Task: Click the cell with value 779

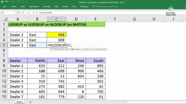Action: coord(57,97)
